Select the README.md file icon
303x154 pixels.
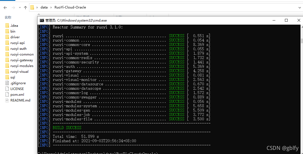(x=7, y=100)
